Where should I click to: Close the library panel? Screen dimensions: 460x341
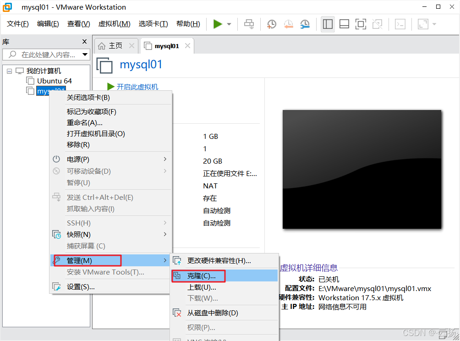84,42
